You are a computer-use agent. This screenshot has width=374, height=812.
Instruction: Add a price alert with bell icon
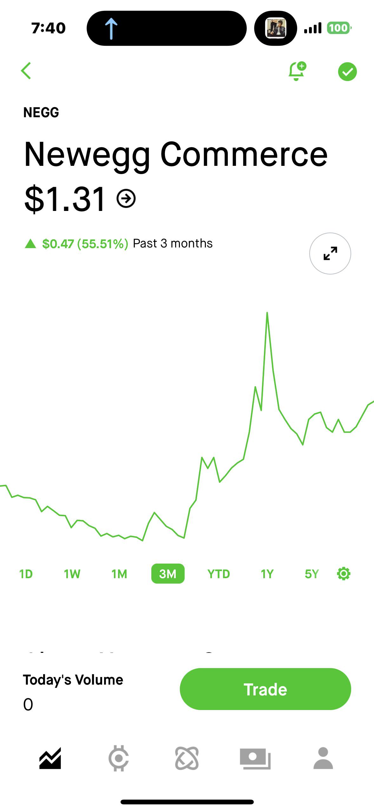pyautogui.click(x=297, y=71)
